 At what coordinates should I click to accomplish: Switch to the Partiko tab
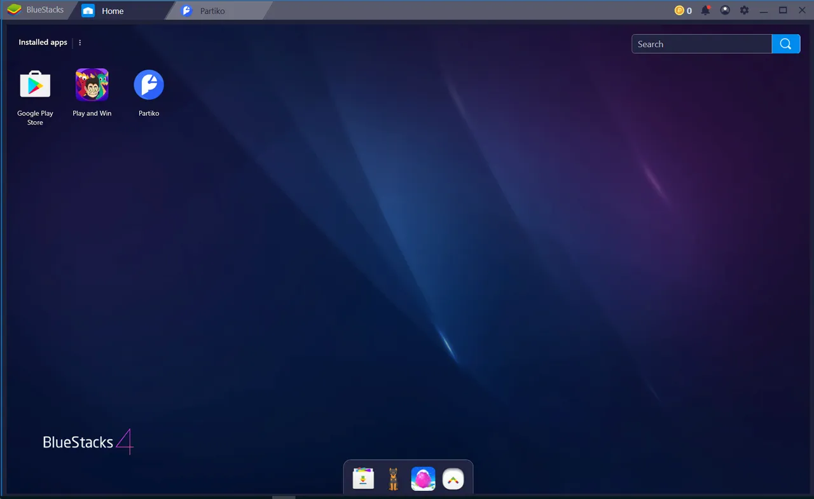click(x=218, y=11)
